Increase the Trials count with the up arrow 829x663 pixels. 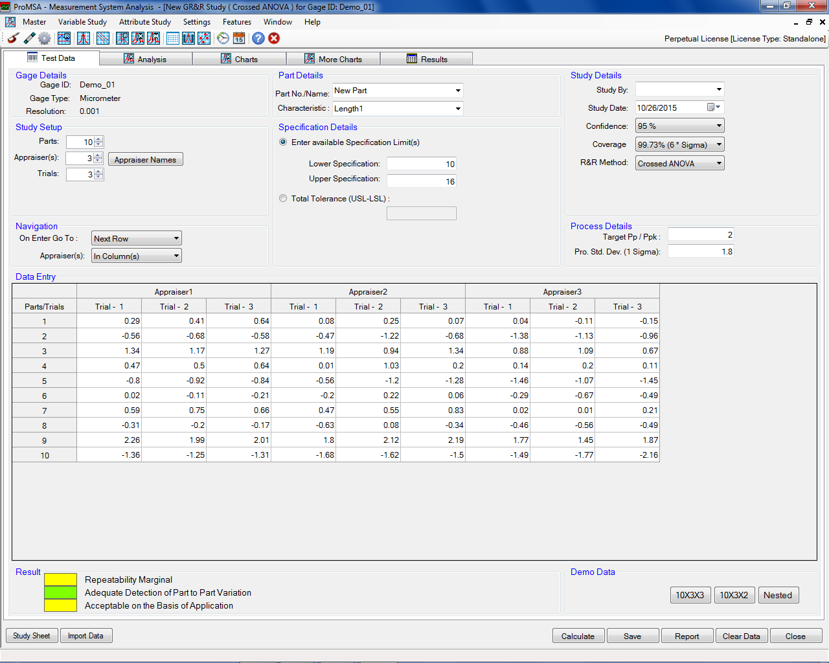(98, 172)
